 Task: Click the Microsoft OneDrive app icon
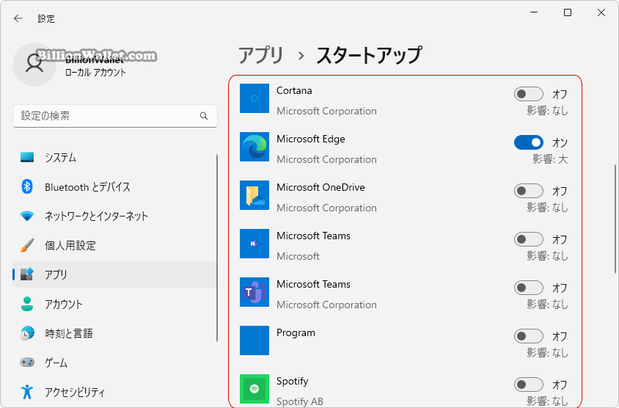254,195
